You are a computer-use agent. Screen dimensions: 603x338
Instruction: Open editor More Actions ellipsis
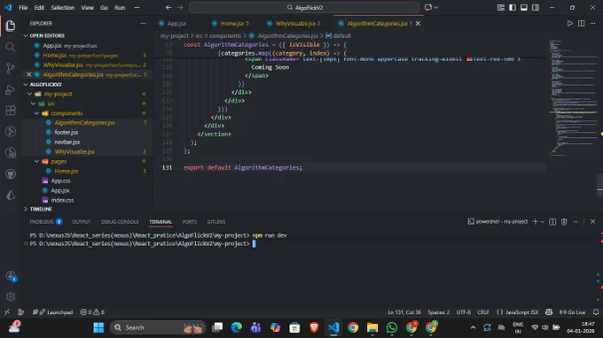[x=592, y=23]
